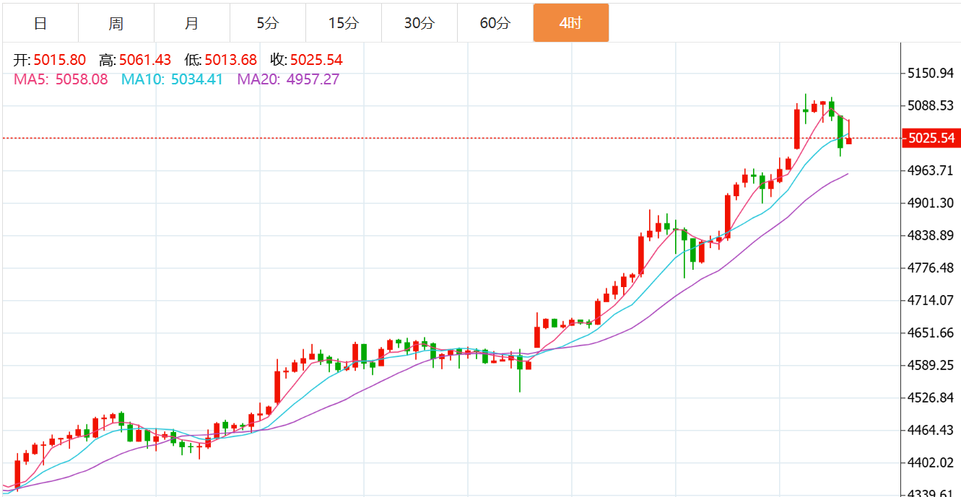Click the 4589.25 price axis label

(x=931, y=366)
